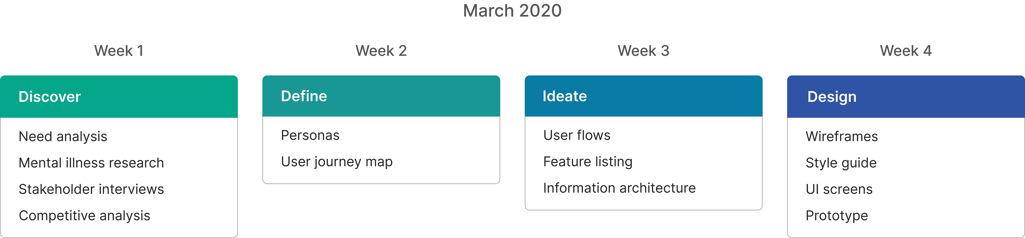Select User flows under Ideate
Viewport: 1025px width, 238px height.
577,135
